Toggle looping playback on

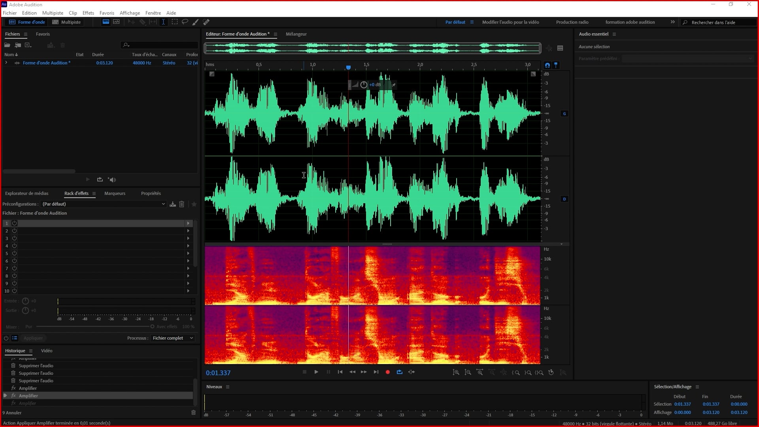pyautogui.click(x=399, y=372)
